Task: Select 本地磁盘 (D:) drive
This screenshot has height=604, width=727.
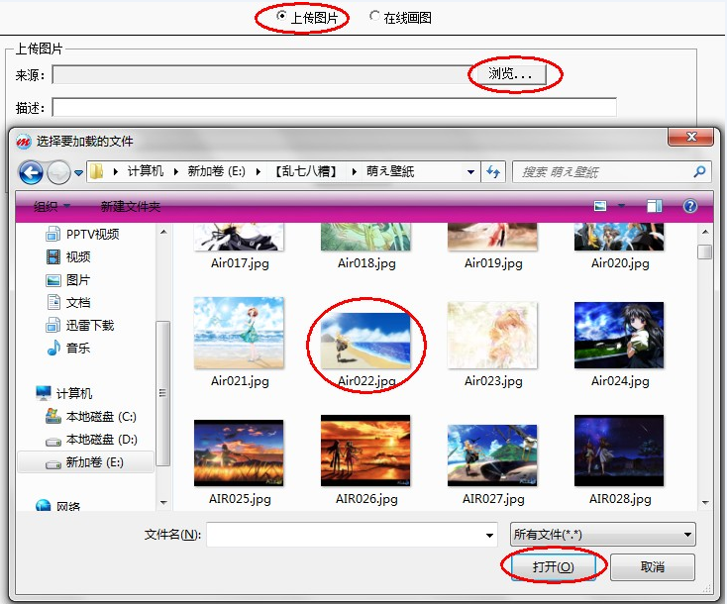Action: (x=91, y=439)
